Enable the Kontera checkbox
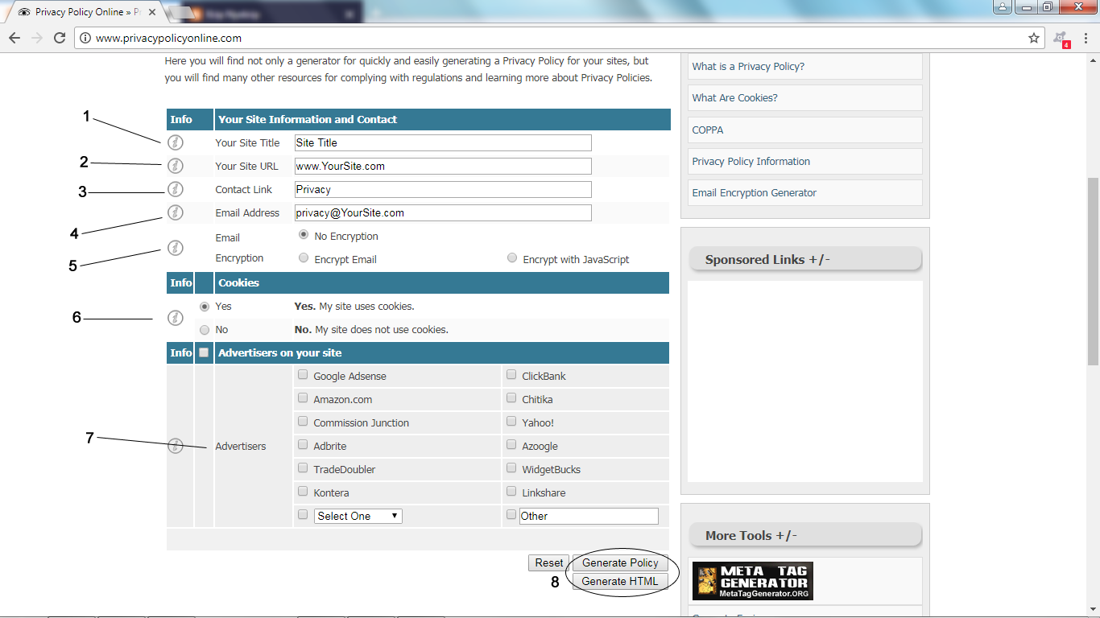The height and width of the screenshot is (618, 1100). [x=303, y=492]
